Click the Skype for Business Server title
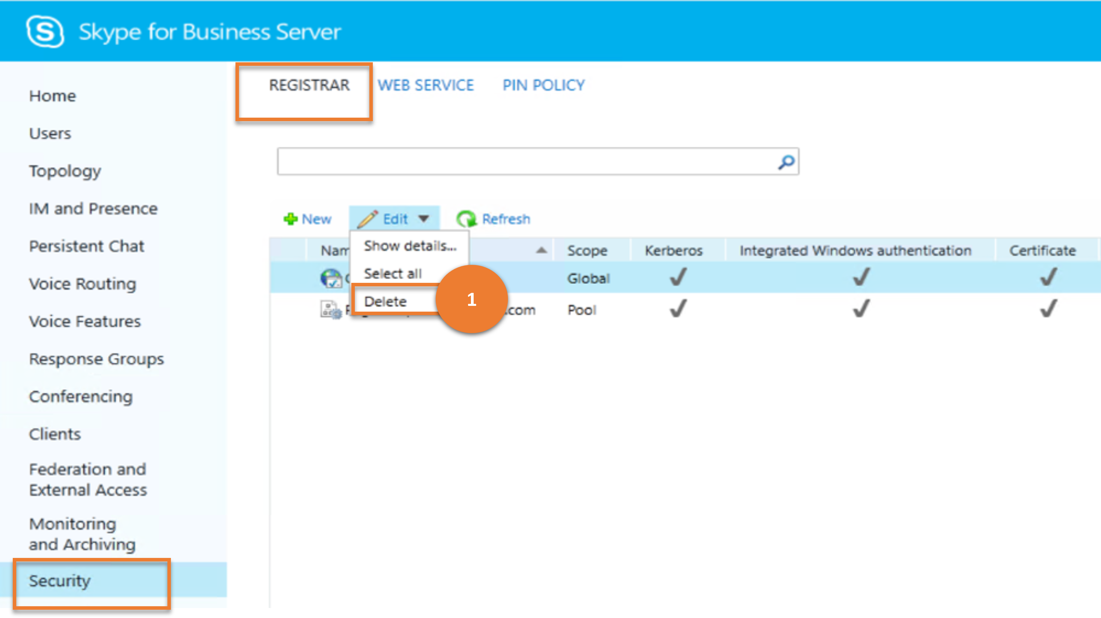 click(210, 32)
